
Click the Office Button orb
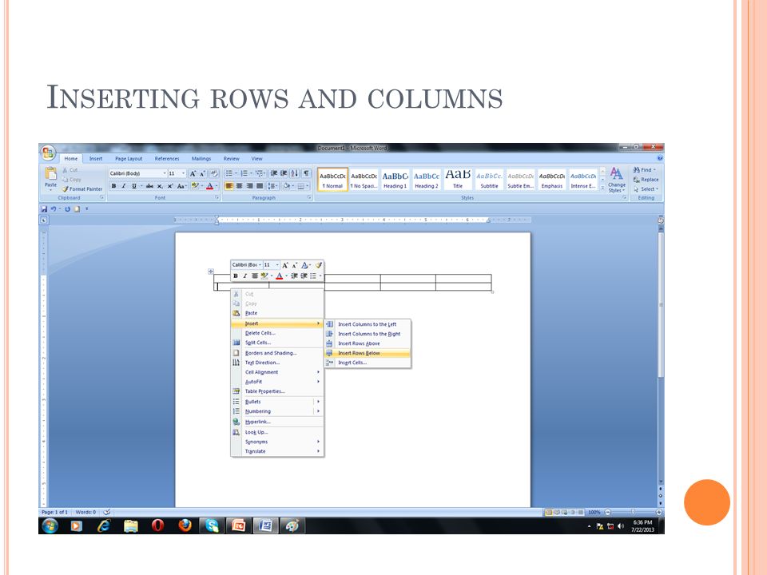(48, 153)
